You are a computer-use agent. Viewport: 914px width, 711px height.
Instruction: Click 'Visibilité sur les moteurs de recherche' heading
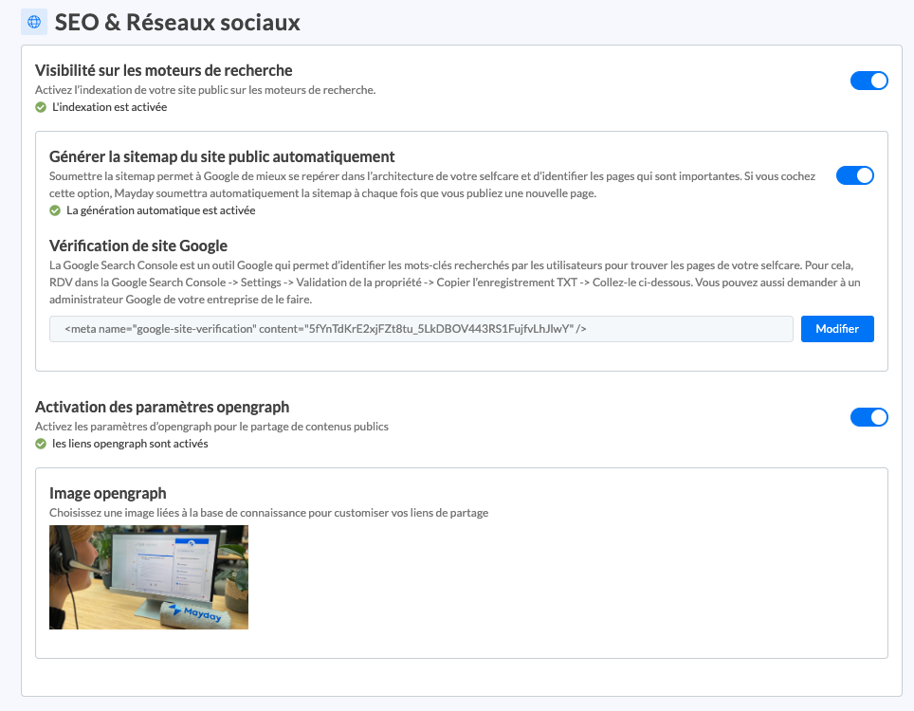pos(163,70)
